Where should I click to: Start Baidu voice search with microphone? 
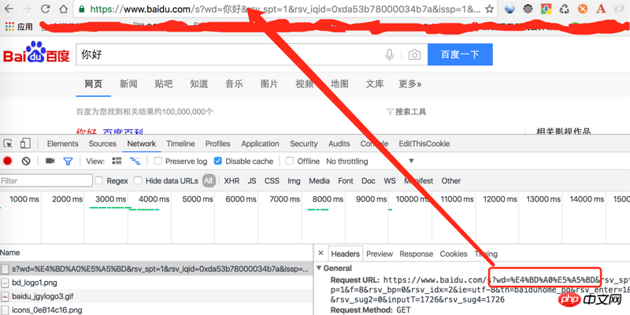point(389,54)
